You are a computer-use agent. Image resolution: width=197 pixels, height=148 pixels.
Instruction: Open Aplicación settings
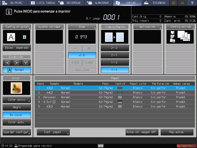(147, 27)
